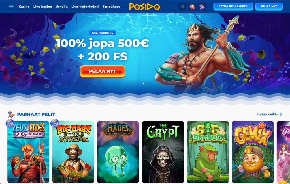Image resolution: width=290 pixels, height=184 pixels.
Task: Click Drops & Wins badge on Big Bass Amazon
Action: pos(55,123)
